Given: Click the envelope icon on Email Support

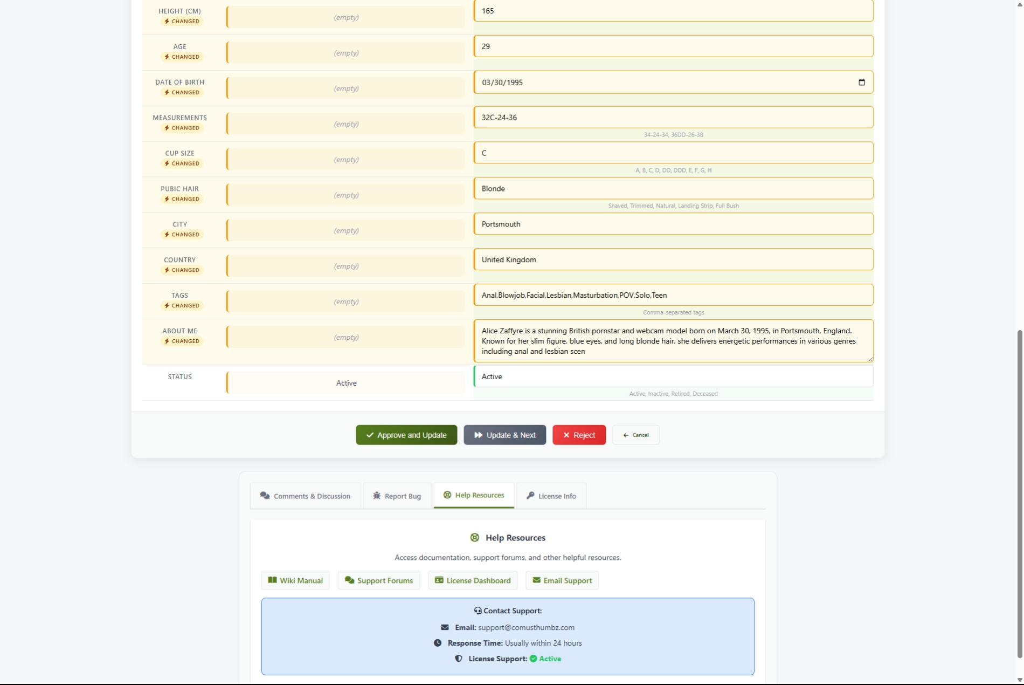Looking at the screenshot, I should 536,580.
